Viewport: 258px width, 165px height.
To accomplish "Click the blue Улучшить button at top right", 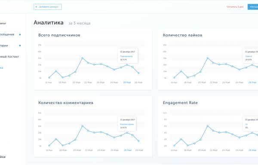I will (x=253, y=7).
